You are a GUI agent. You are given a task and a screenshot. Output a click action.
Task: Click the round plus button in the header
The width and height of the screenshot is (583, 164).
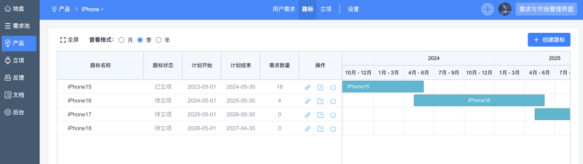(x=487, y=9)
